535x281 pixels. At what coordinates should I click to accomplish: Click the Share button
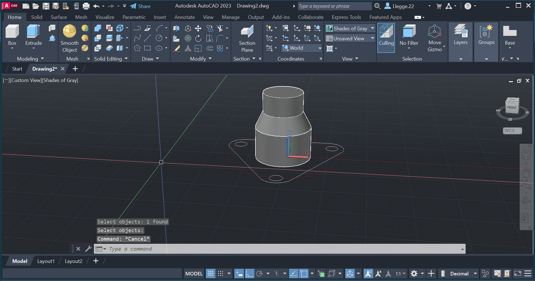[140, 6]
